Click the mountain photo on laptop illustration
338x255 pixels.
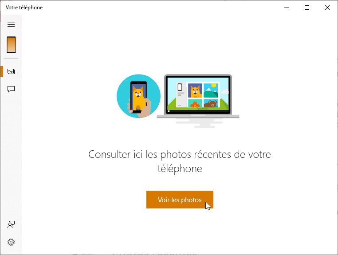pyautogui.click(x=211, y=90)
